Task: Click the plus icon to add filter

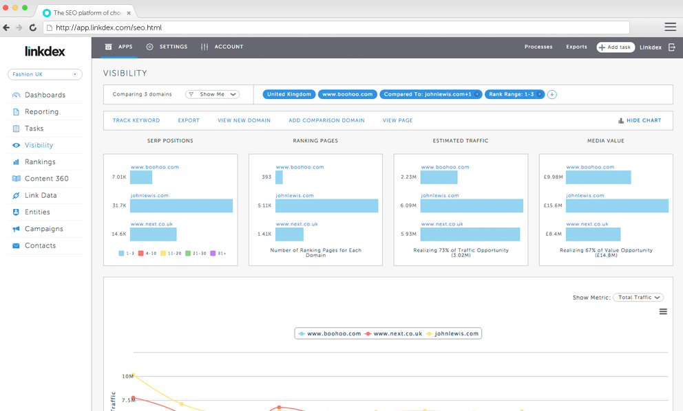Action: [552, 94]
